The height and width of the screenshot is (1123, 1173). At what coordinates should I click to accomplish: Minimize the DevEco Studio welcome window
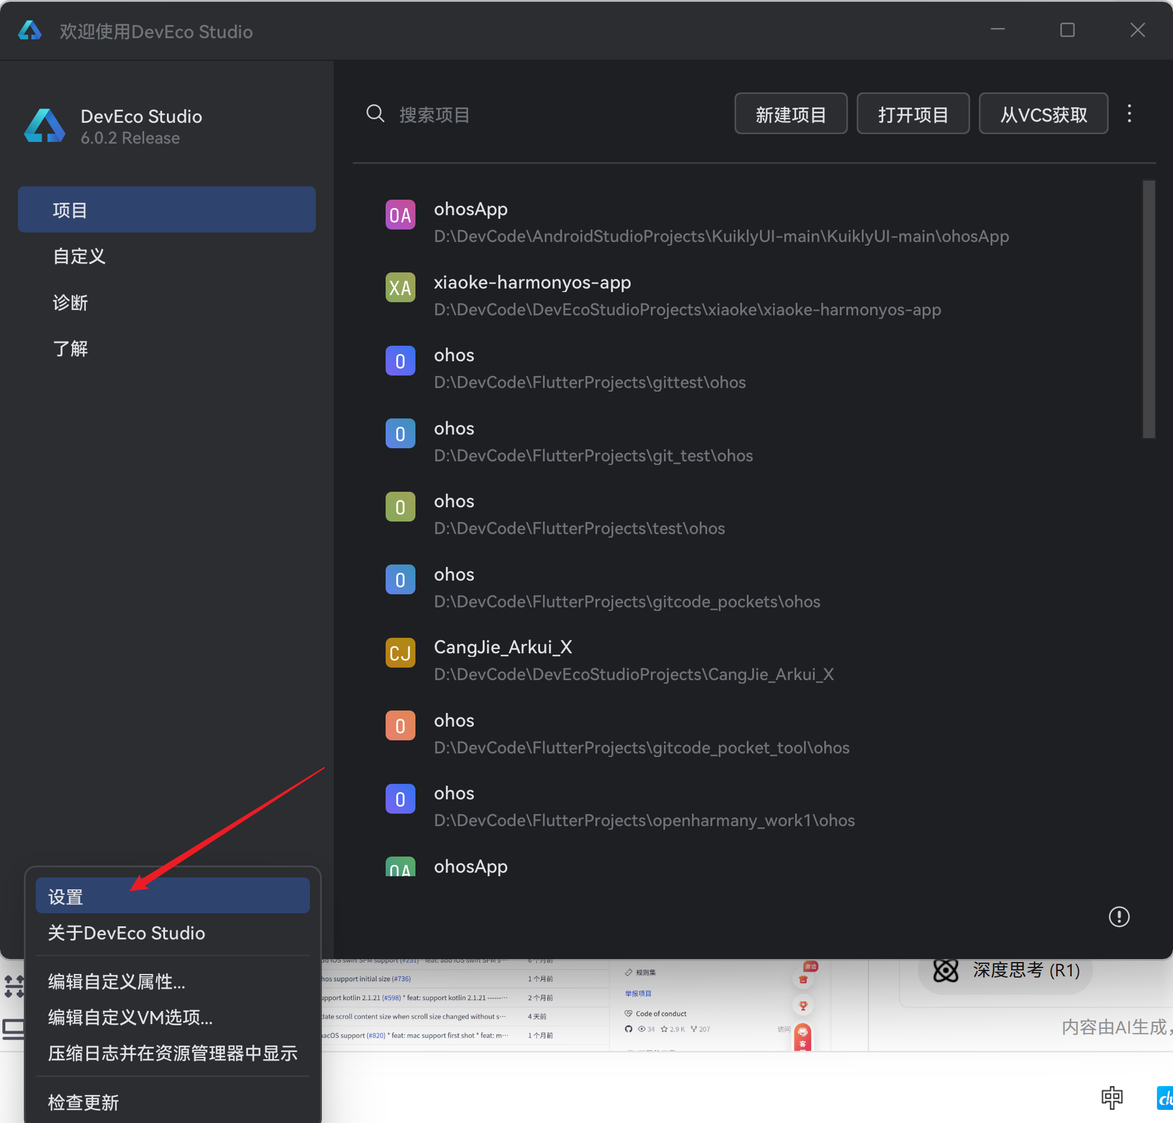coord(998,30)
